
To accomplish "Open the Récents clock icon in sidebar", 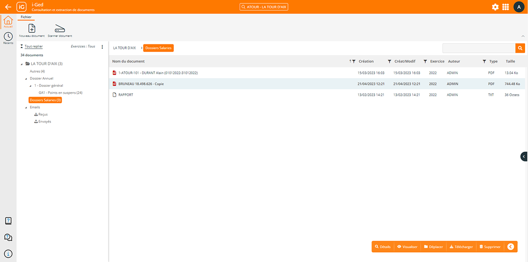I will tap(8, 37).
